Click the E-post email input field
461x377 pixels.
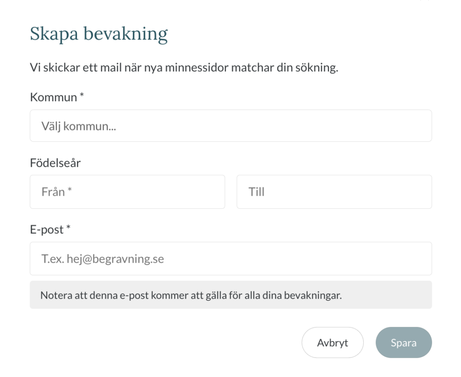(x=230, y=259)
